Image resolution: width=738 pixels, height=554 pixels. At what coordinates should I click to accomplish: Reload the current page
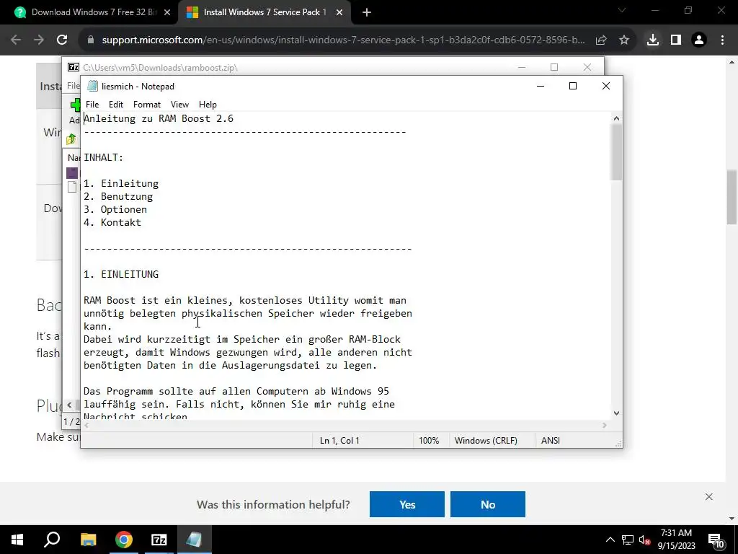click(x=62, y=40)
